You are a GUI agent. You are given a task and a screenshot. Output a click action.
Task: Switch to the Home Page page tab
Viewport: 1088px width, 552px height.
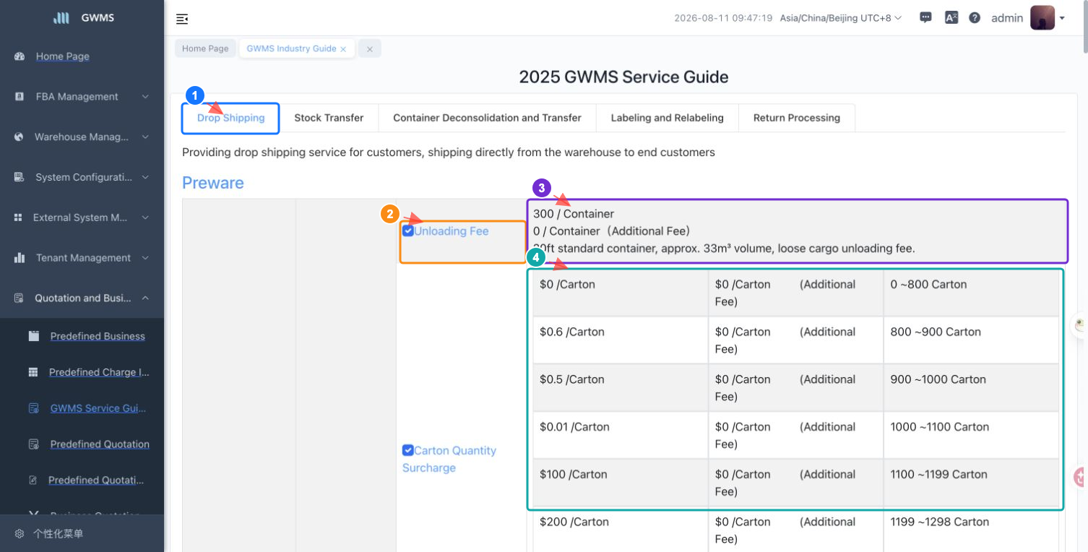205,48
